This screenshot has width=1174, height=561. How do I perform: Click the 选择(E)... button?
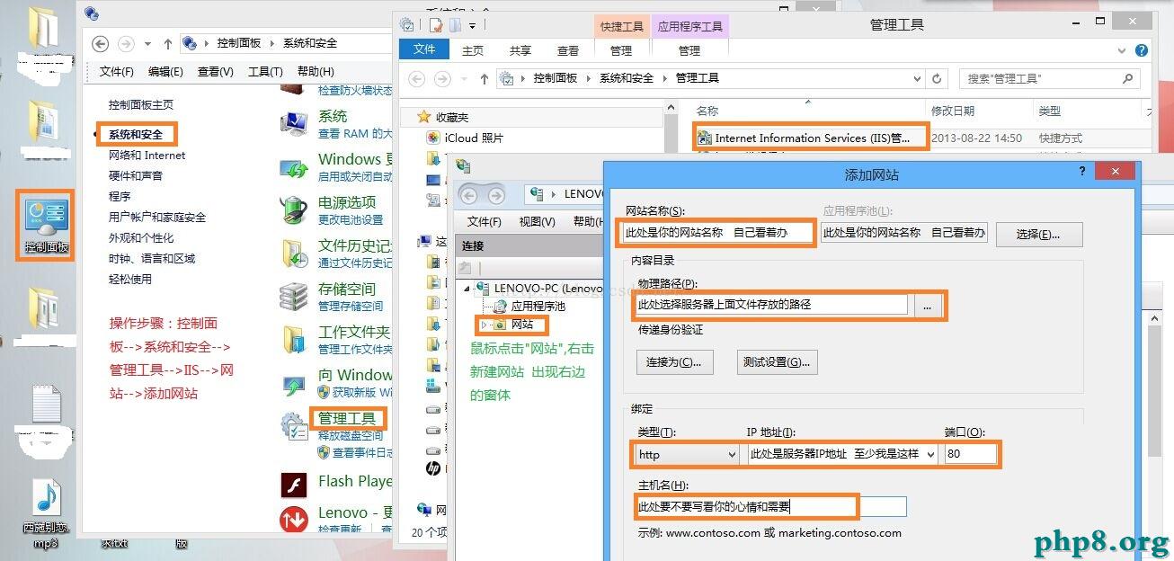tap(1038, 234)
